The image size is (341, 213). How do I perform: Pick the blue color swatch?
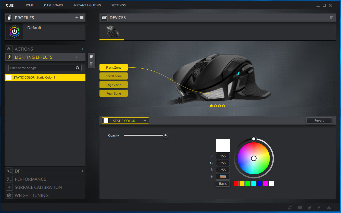(x=260, y=184)
